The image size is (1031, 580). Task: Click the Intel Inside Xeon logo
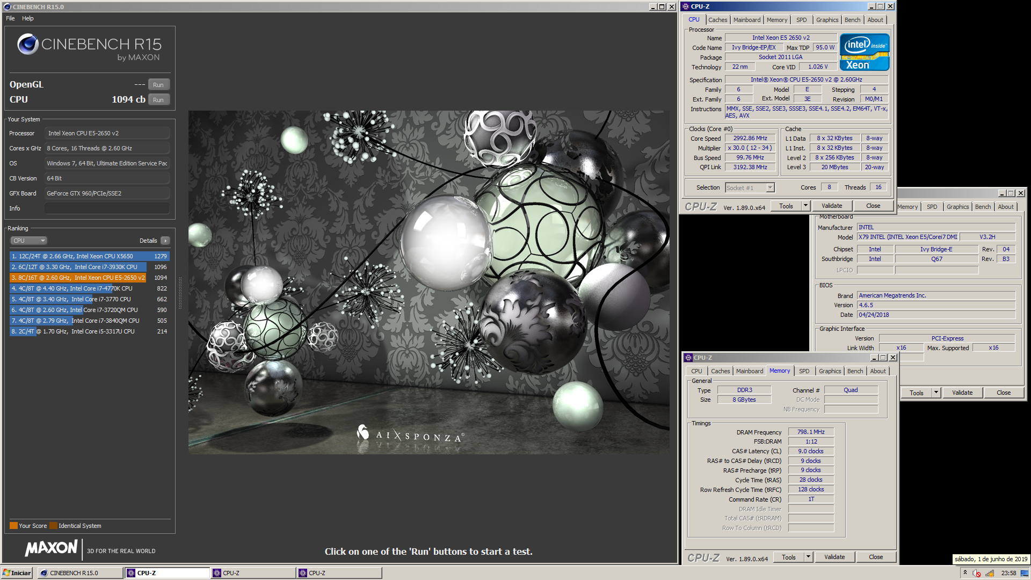[x=865, y=52]
